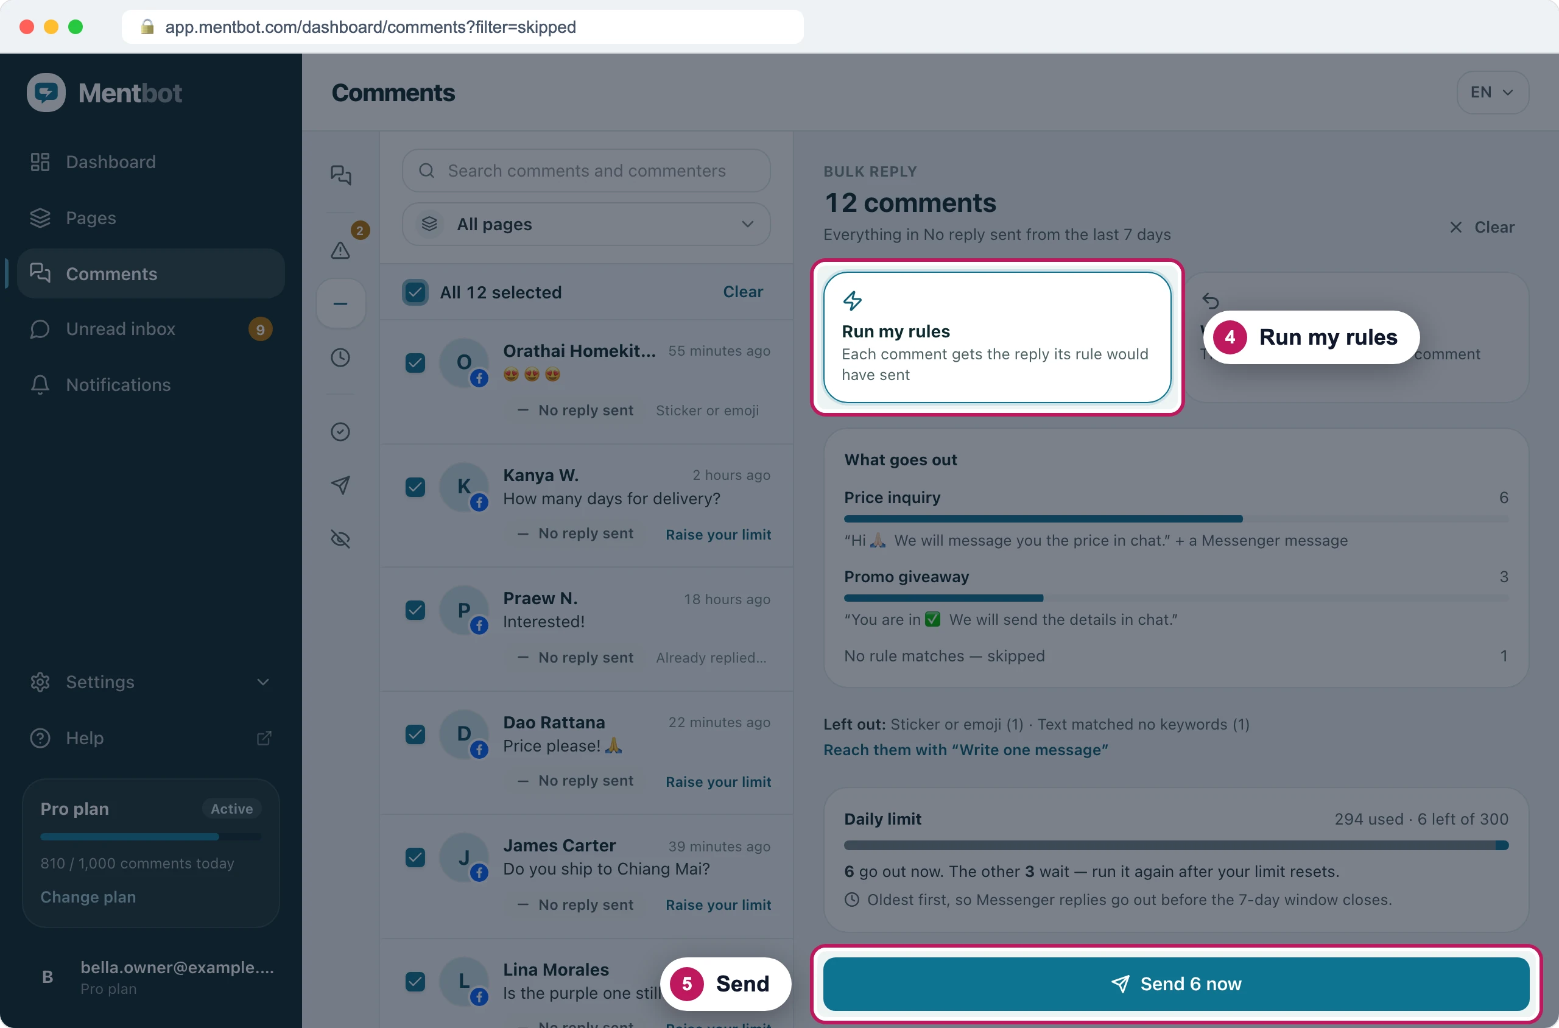Click user avatar B in sidebar footer
The image size is (1559, 1028).
point(48,977)
